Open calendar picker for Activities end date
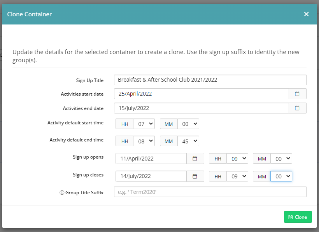Viewport: 319px width, 232px height. [x=298, y=108]
